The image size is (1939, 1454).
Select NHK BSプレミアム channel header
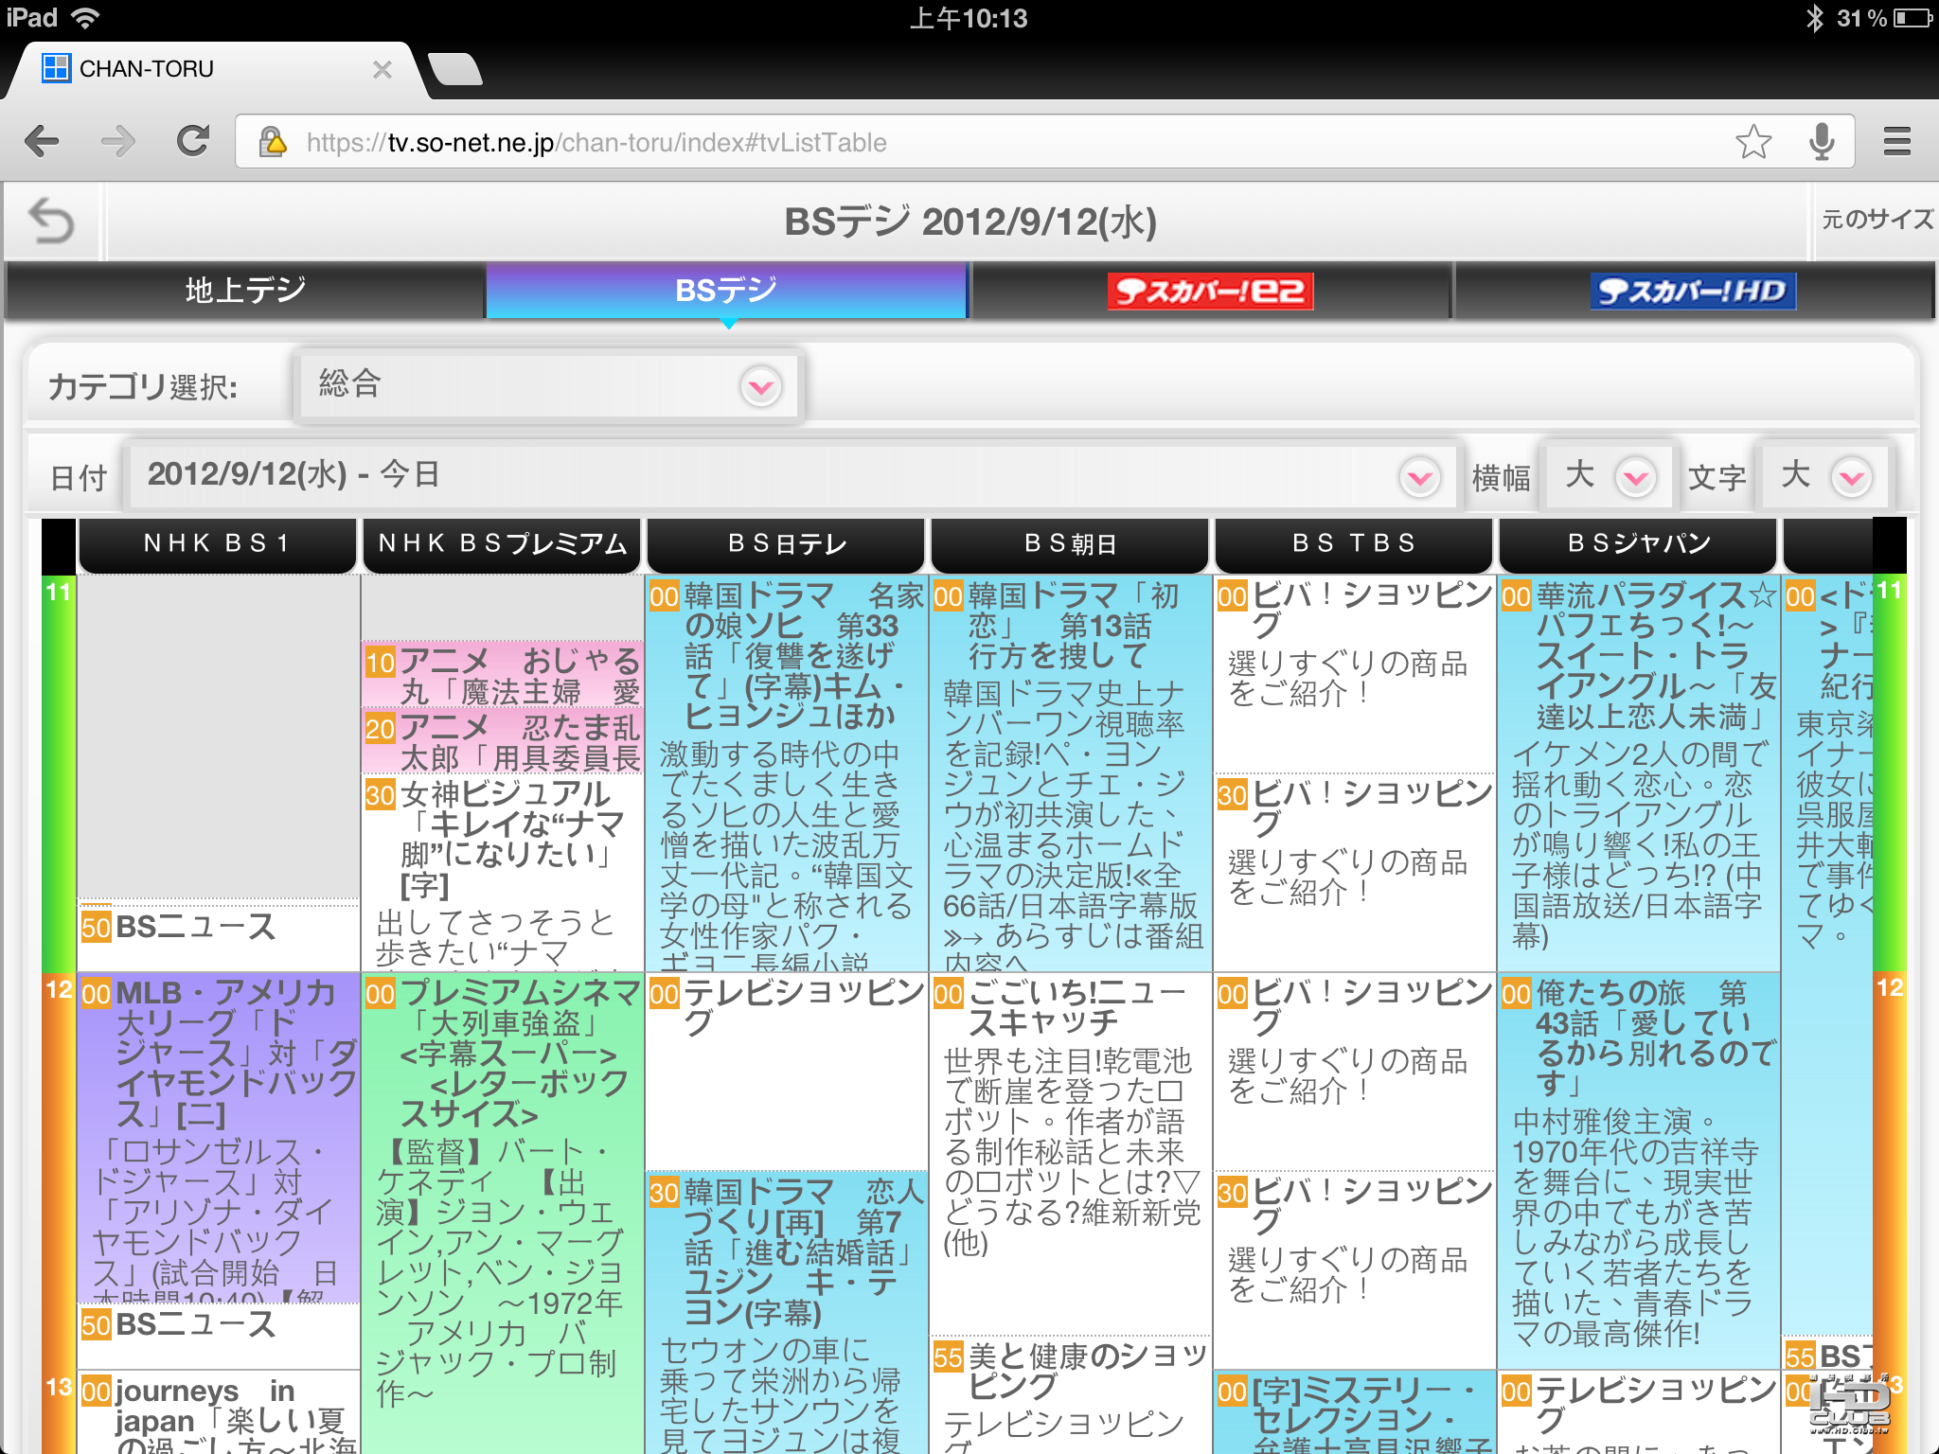502,543
